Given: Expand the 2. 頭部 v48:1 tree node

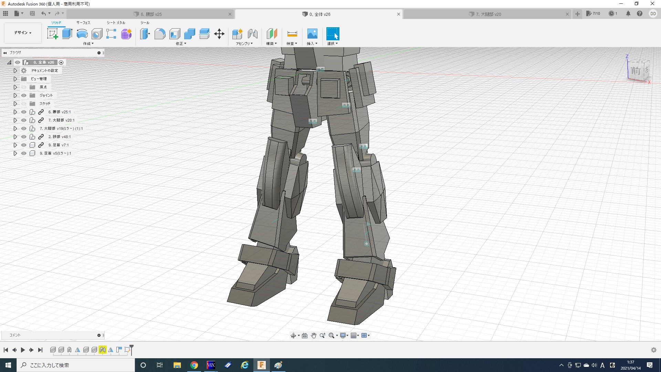Looking at the screenshot, I should click(15, 137).
